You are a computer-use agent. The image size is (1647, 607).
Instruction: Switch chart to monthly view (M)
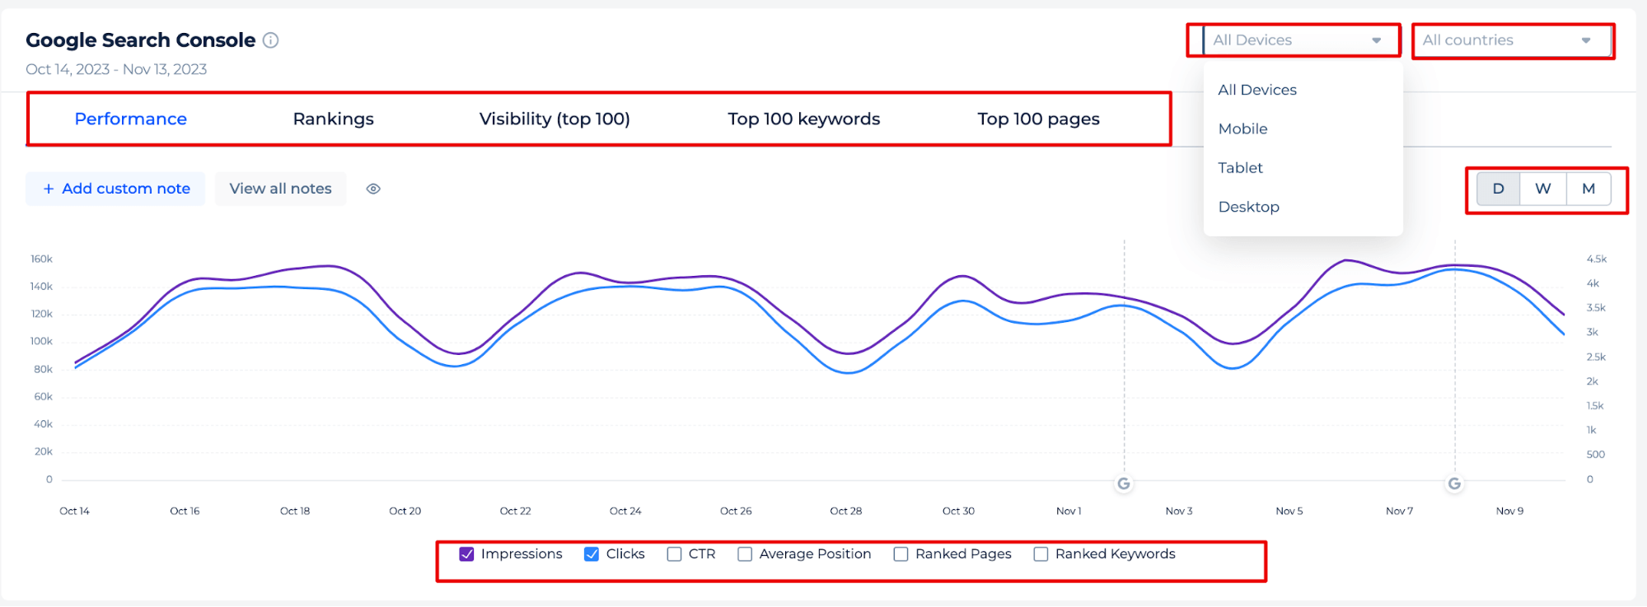coord(1589,189)
